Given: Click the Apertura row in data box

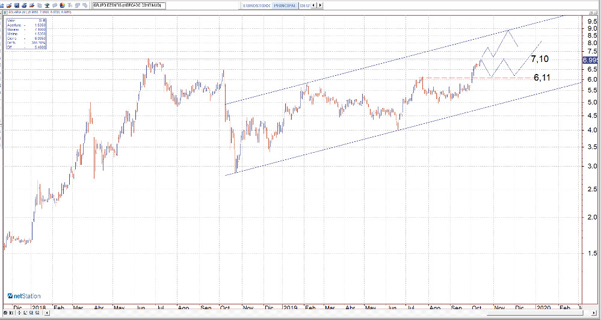Looking at the screenshot, I should tap(26, 25).
